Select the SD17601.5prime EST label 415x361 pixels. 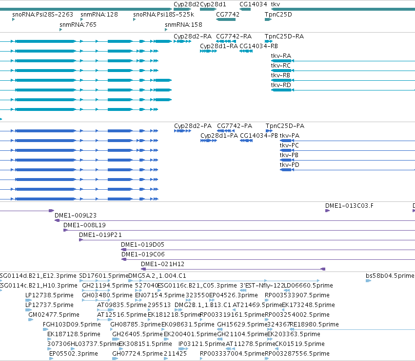pos(104,276)
